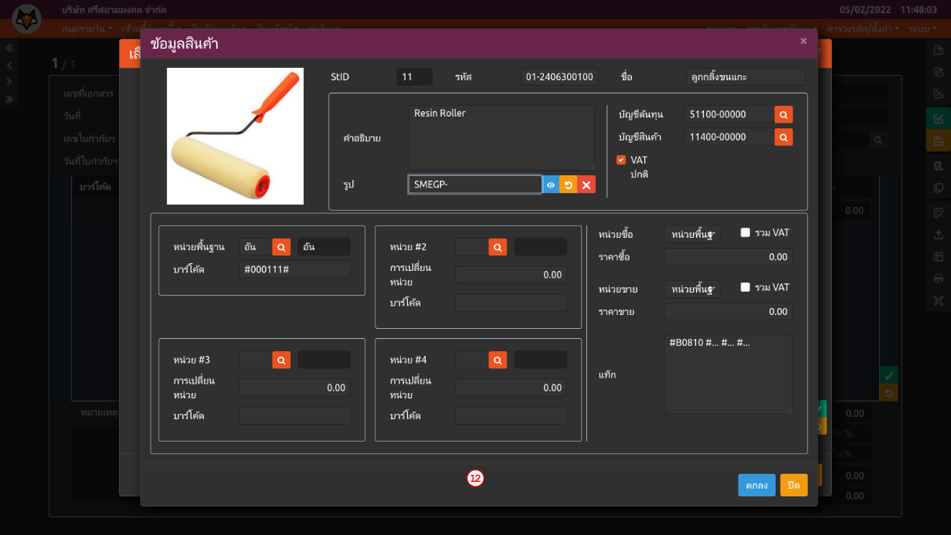
Task: Preview the product picture with the eye icon
Action: (x=551, y=185)
